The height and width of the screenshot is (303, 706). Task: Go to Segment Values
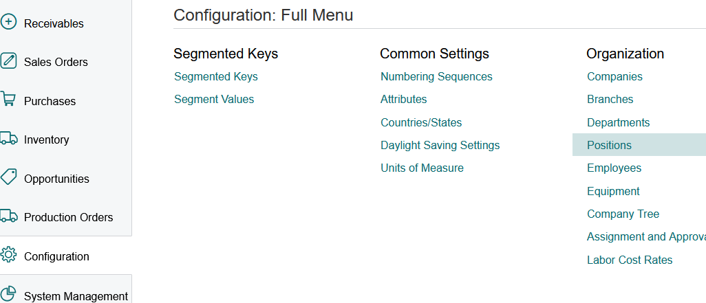(x=214, y=99)
